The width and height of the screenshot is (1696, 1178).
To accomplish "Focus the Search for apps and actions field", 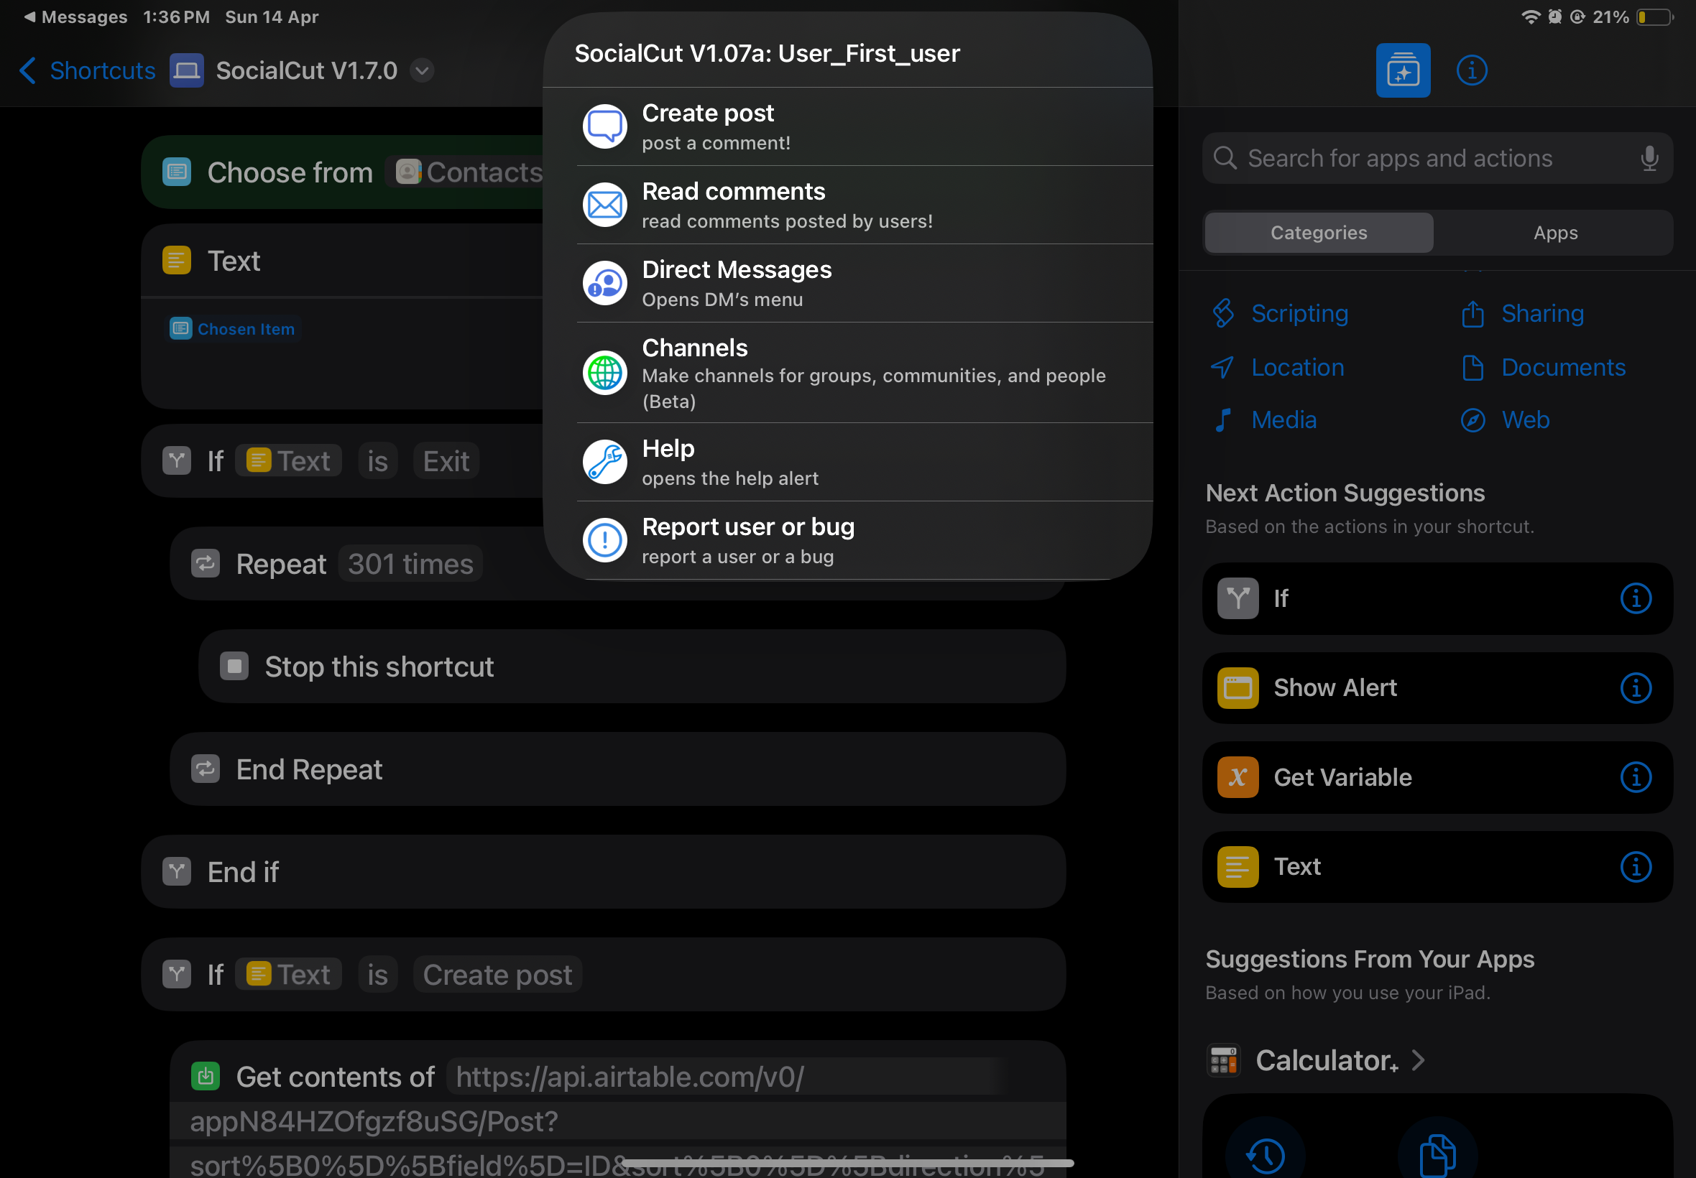I will point(1437,158).
